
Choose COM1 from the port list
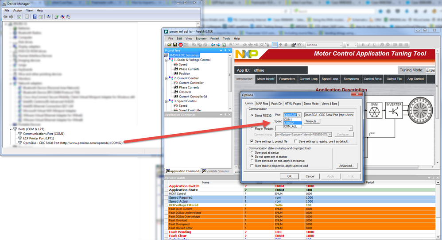point(293,120)
